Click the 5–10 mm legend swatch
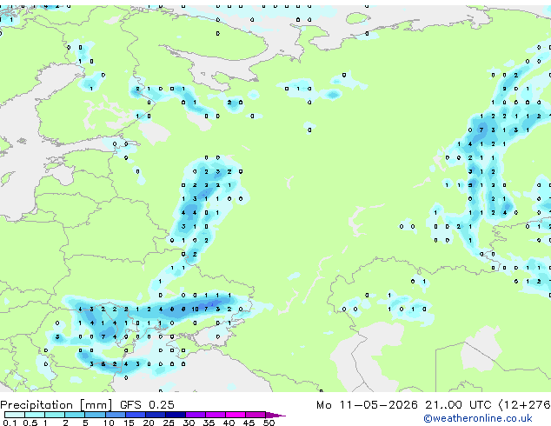Screen dimensions: 551x426 95,415
